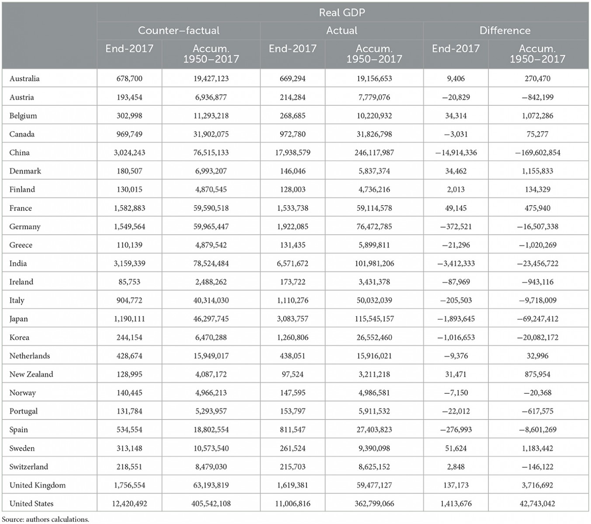The image size is (591, 524).
Task: Click the Australia row label
Action: pos(24,79)
